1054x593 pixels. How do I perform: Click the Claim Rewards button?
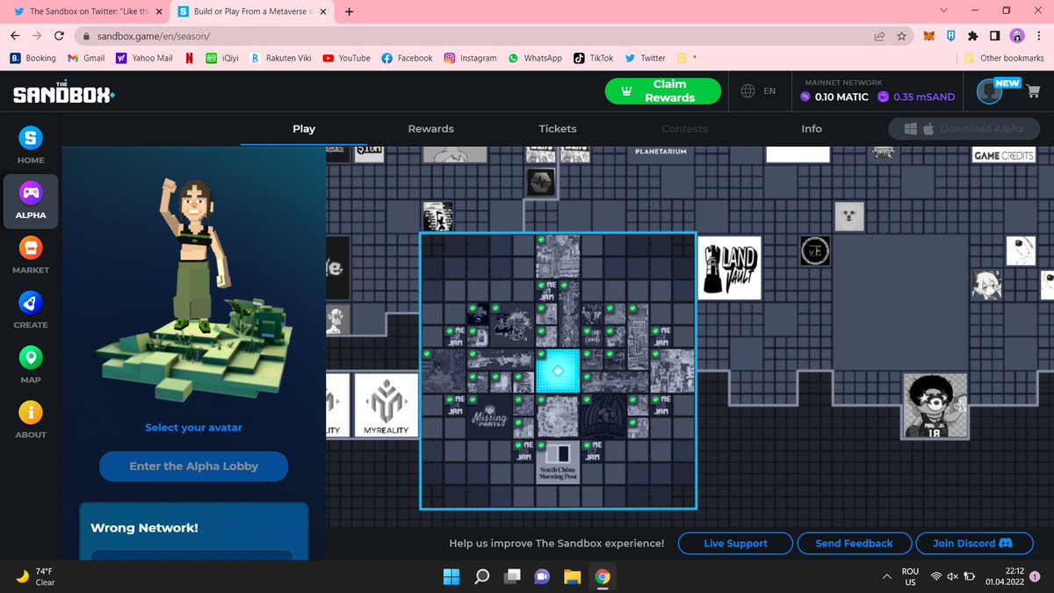663,91
